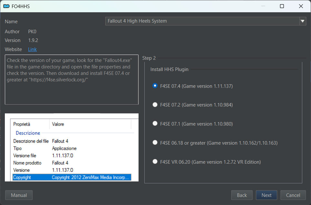The height and width of the screenshot is (205, 311).
Task: Select F4SE 06.18 or greater option
Action: tap(215, 143)
